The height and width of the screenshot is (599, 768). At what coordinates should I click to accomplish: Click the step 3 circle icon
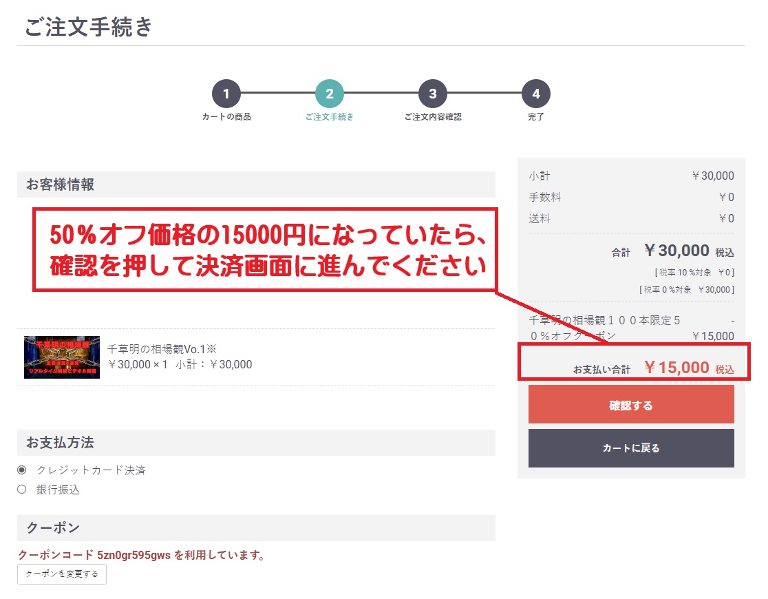[x=433, y=94]
